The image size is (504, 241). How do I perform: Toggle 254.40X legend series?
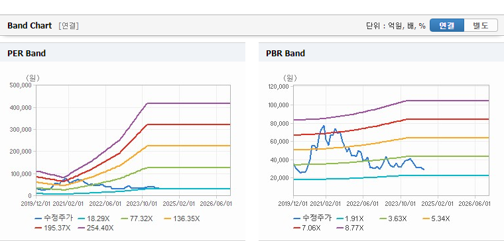(95, 228)
